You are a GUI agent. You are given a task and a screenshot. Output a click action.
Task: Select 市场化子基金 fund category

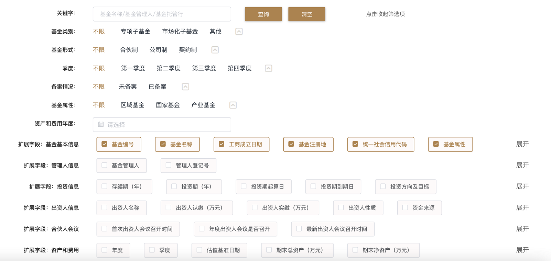180,32
